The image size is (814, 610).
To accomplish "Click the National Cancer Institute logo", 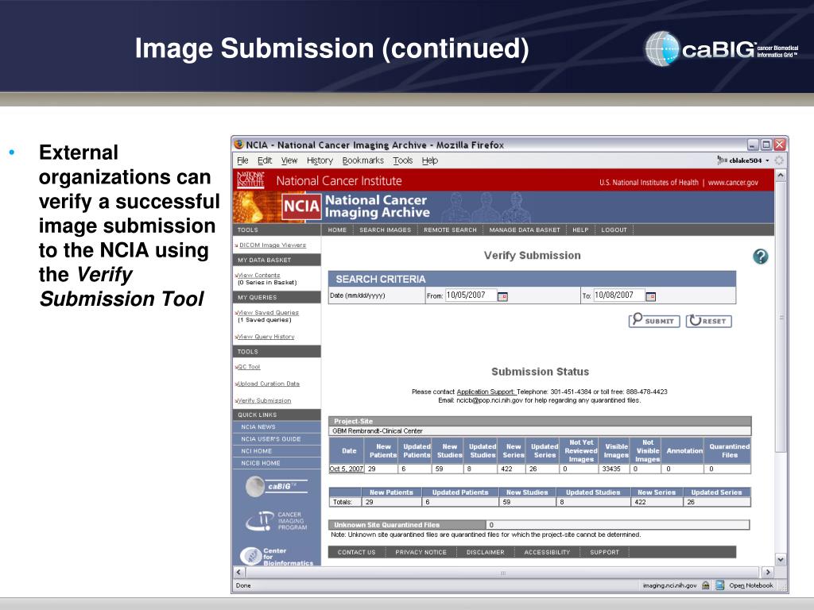I will pos(250,180).
